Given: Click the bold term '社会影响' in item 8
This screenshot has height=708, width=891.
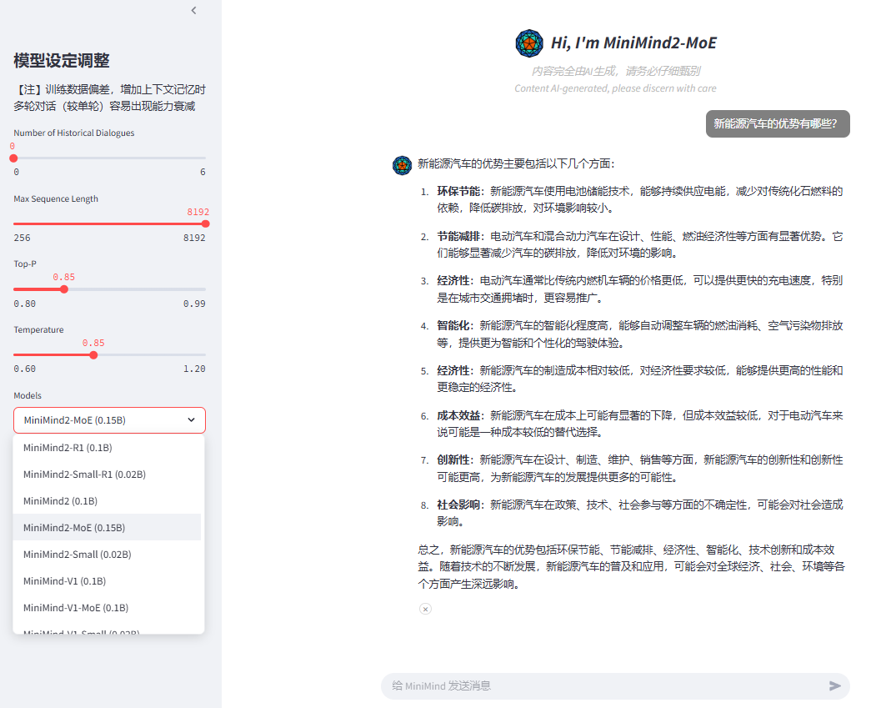Looking at the screenshot, I should tap(458, 505).
